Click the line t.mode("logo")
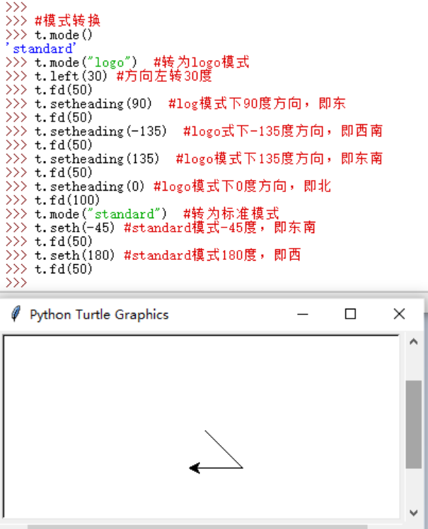Viewport: 428px width, 529px height. pos(86,63)
